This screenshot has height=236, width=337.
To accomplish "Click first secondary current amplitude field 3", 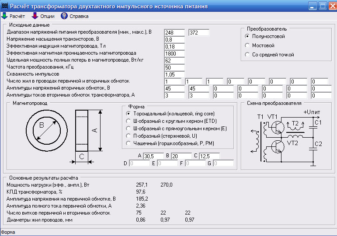I will pos(174,95).
